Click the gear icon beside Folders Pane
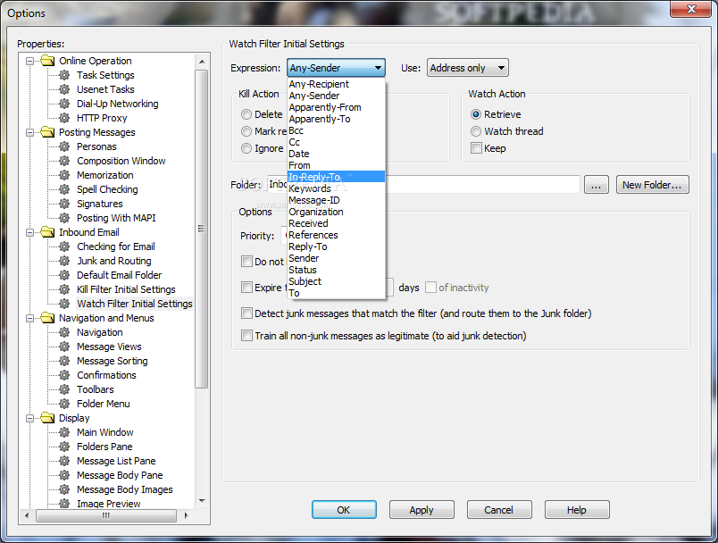Viewport: 718px width, 543px height. coord(64,447)
